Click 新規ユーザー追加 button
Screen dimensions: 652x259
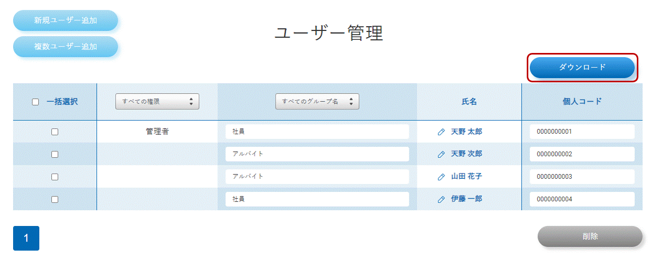[x=66, y=20]
